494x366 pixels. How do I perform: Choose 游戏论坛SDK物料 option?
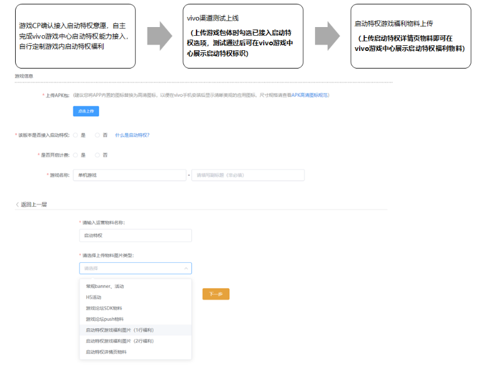click(x=136, y=308)
